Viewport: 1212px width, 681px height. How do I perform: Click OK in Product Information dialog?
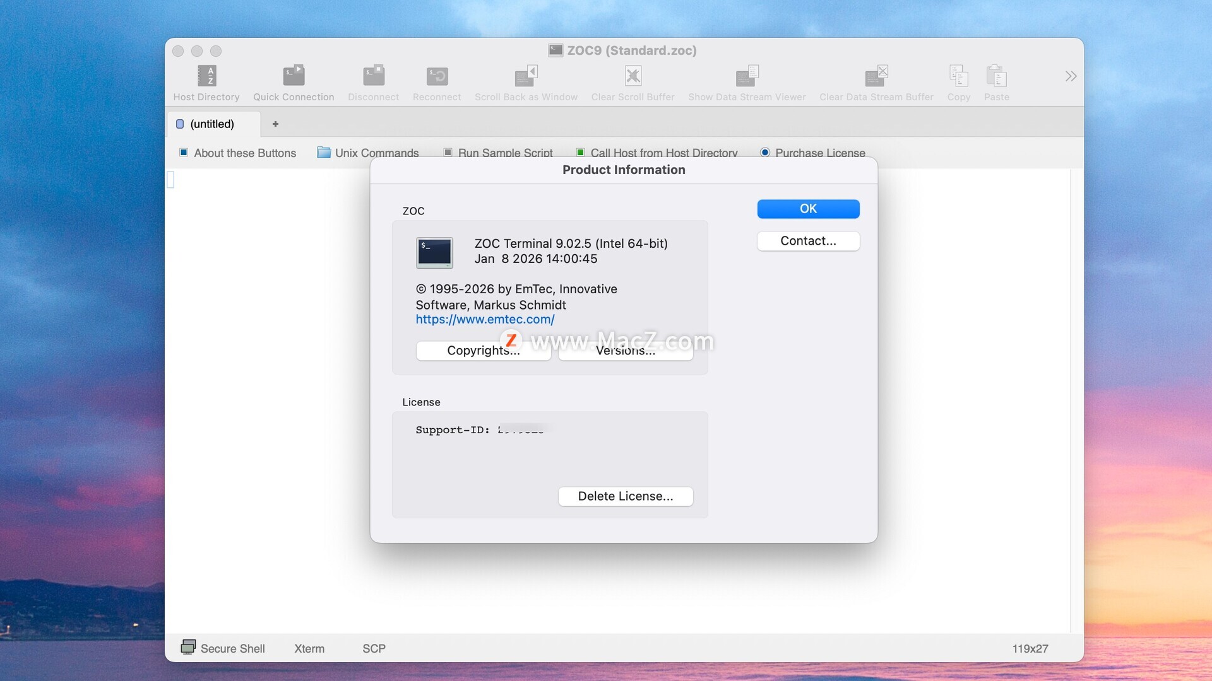point(808,209)
